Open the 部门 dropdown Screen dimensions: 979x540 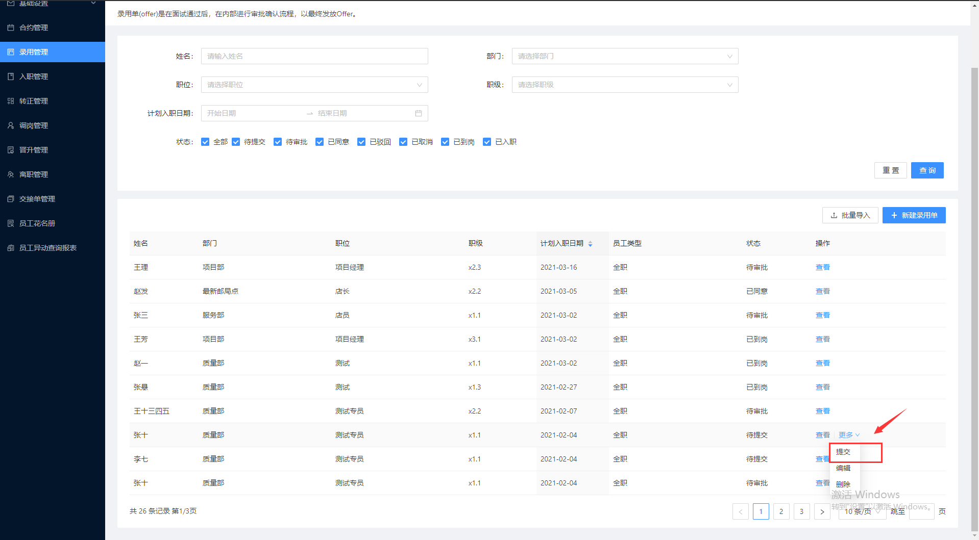[x=625, y=56]
